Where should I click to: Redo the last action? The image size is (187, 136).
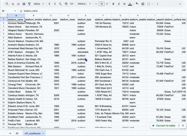[18, 4]
